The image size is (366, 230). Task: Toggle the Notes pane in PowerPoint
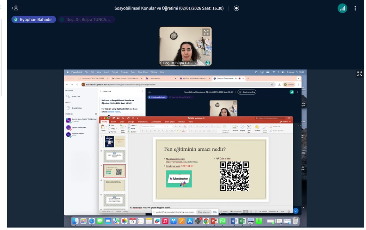click(225, 212)
